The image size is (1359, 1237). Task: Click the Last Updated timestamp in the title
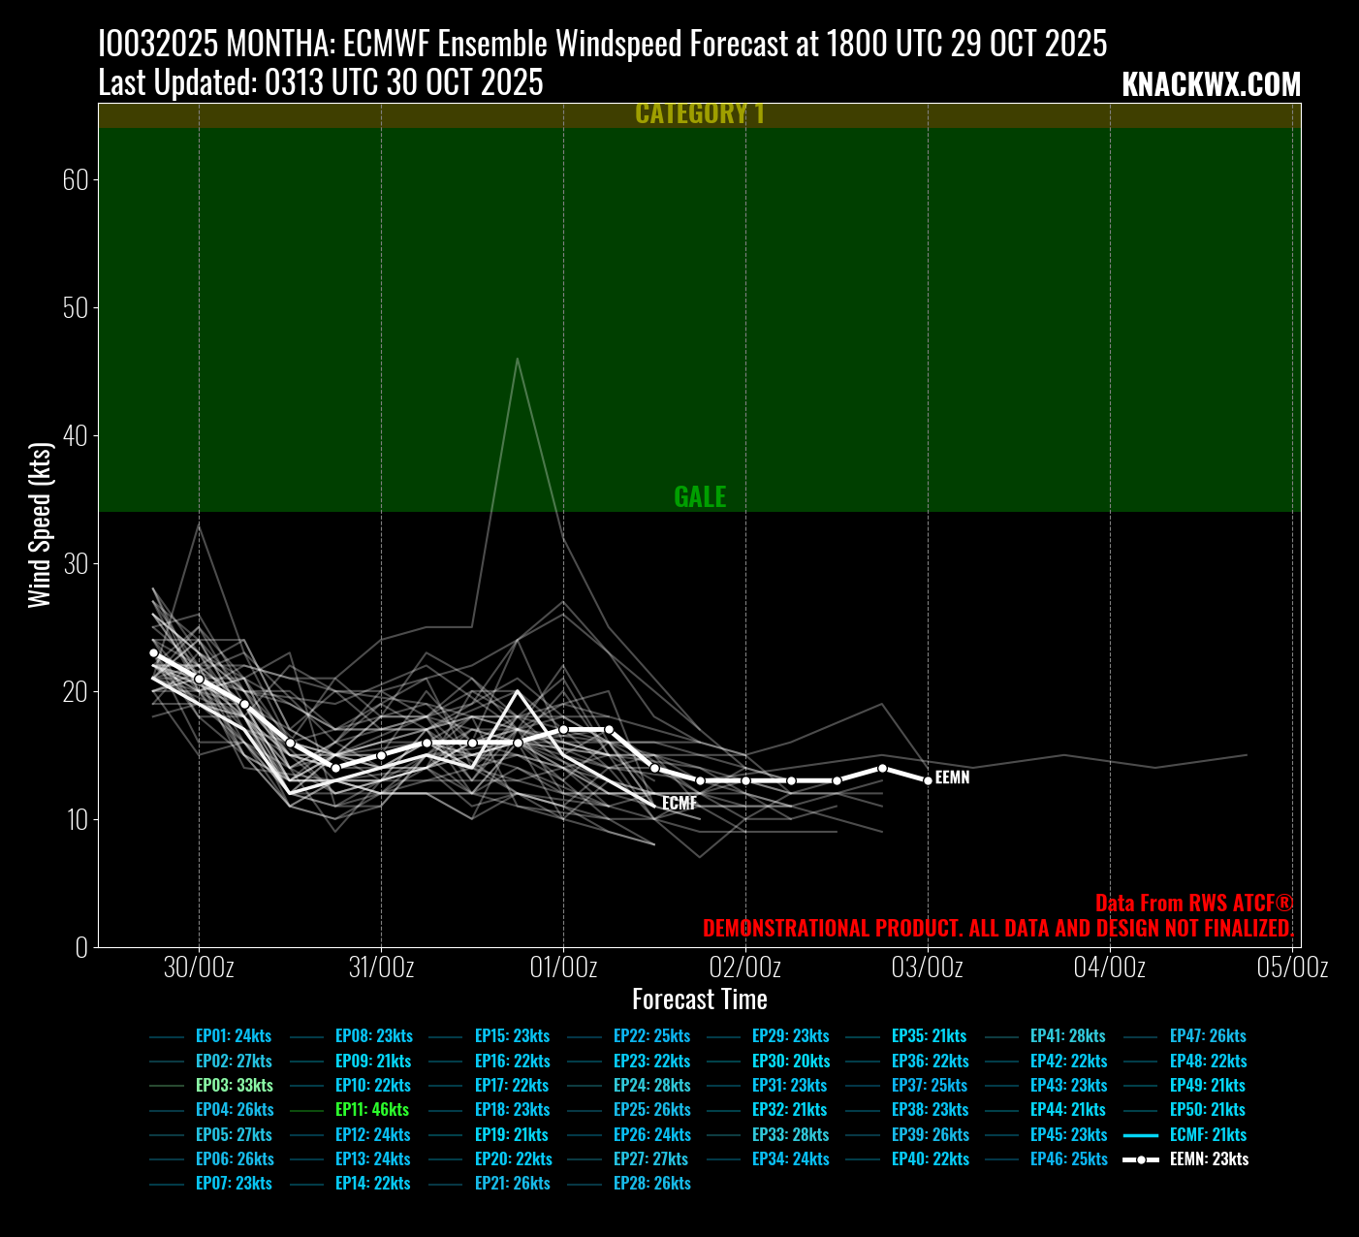[321, 83]
